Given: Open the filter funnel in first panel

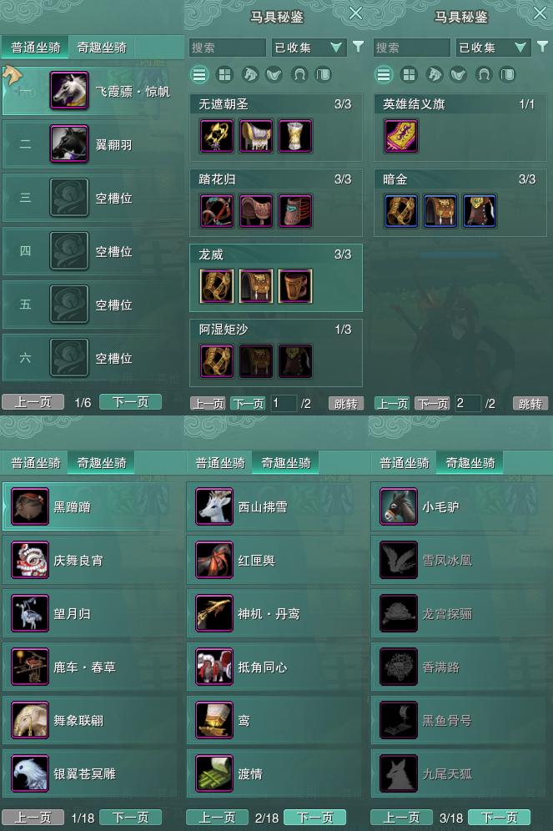Looking at the screenshot, I should point(359,48).
